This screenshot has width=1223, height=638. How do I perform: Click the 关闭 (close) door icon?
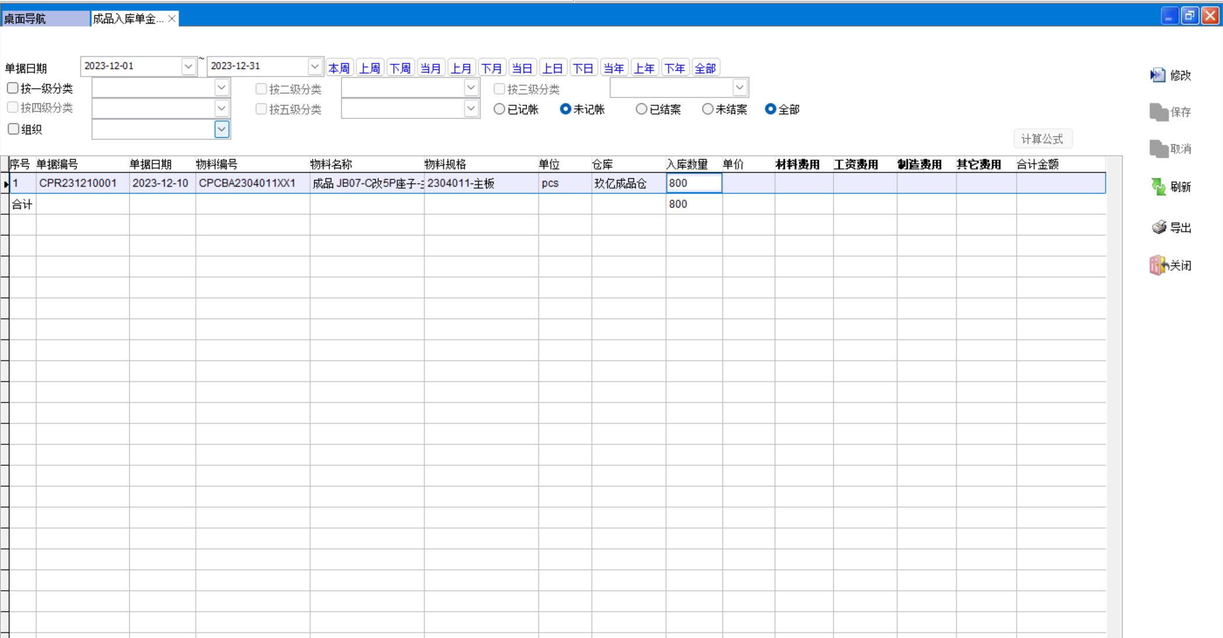coord(1158,266)
